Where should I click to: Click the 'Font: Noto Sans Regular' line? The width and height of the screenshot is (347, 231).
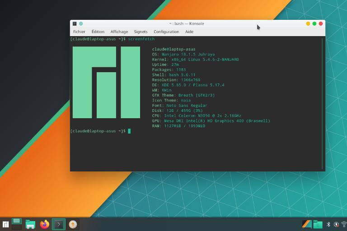[180, 106]
